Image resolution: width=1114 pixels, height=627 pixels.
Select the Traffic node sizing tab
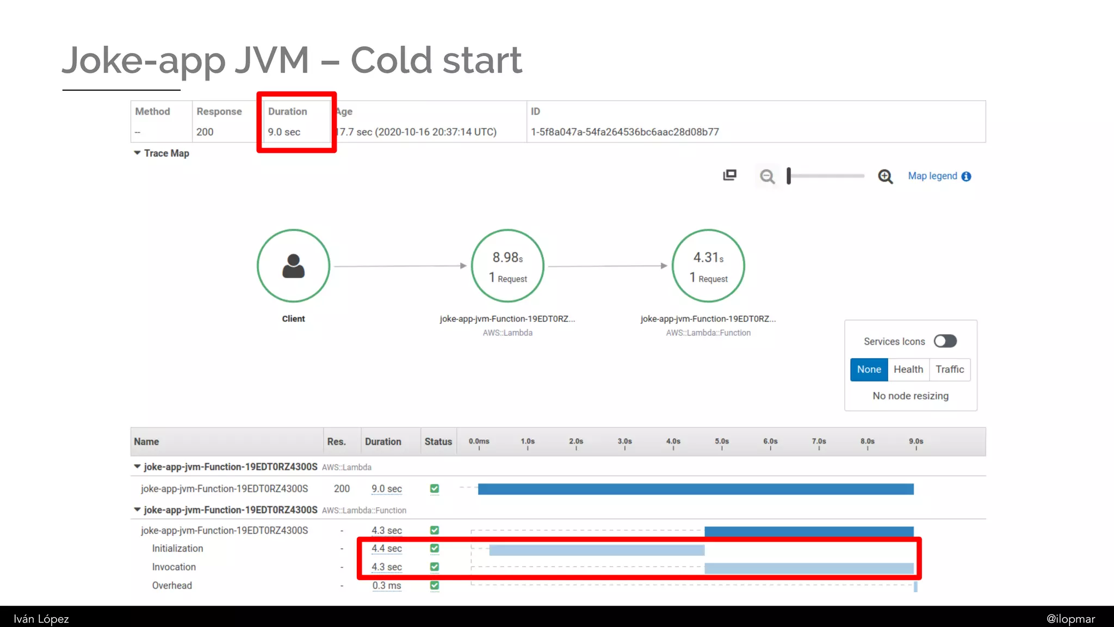click(950, 370)
